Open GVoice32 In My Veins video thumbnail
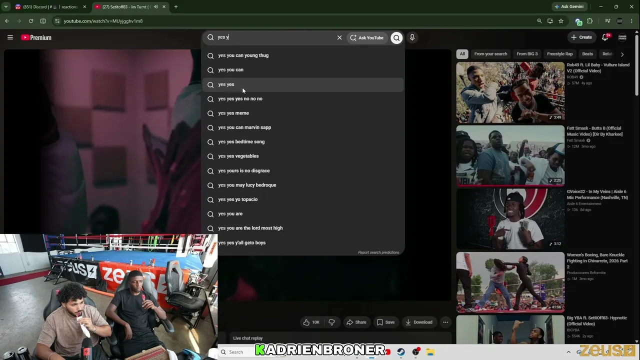Screen dimensions: 640x360 (x=510, y=219)
